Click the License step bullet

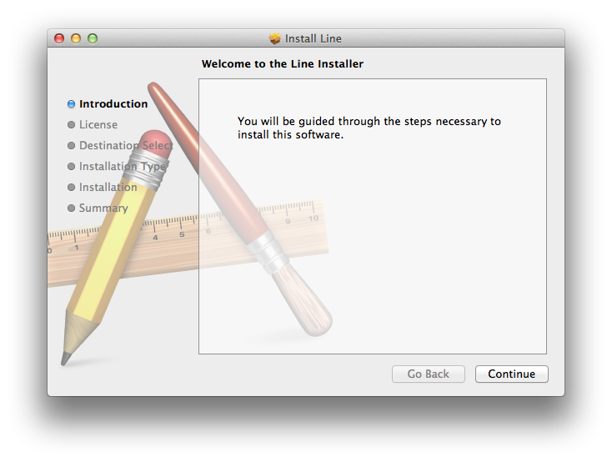[71, 124]
